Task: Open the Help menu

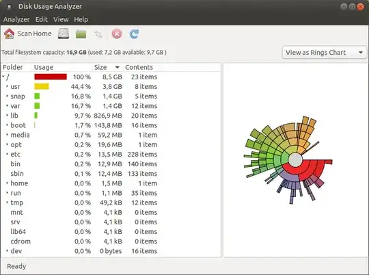Action: pyautogui.click(x=81, y=19)
